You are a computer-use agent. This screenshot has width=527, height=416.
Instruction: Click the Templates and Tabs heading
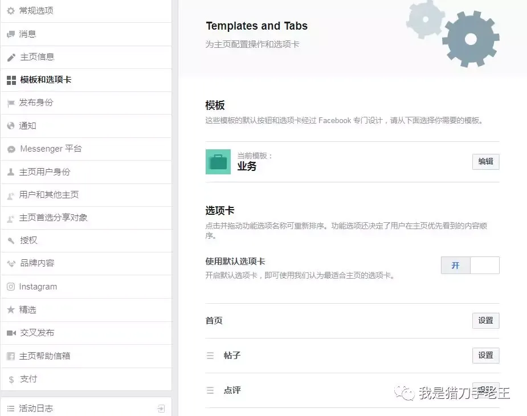pos(257,26)
